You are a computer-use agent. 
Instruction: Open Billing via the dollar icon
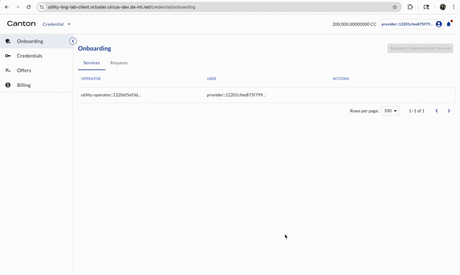coord(8,85)
